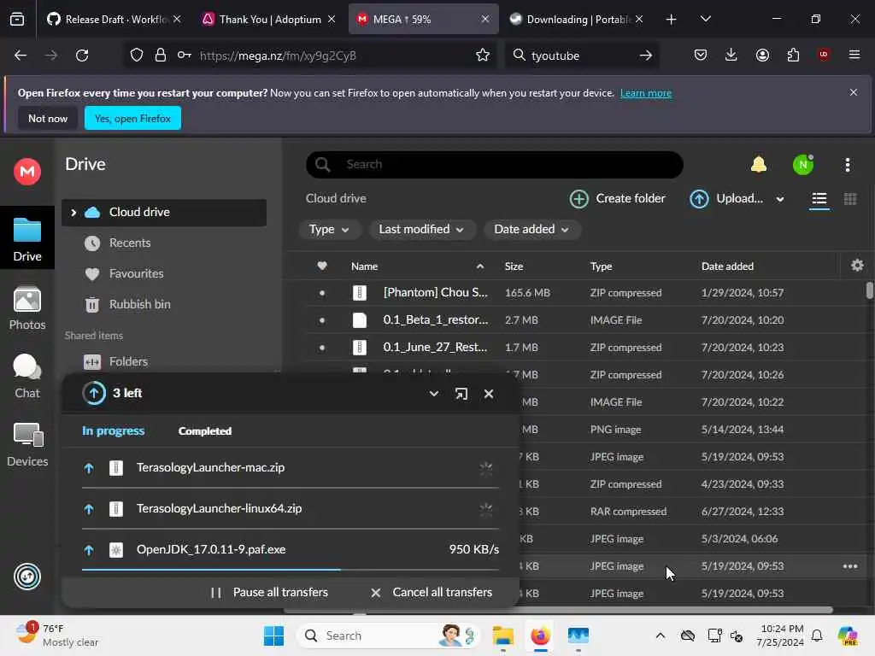This screenshot has height=656, width=875.
Task: Open options for highlighted JPEG row
Action: click(850, 566)
